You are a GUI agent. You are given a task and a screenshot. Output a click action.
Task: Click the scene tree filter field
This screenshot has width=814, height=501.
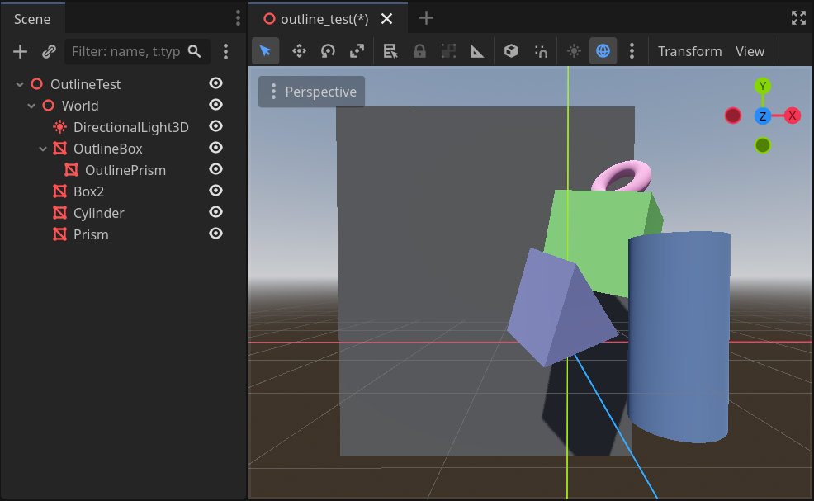(x=137, y=51)
